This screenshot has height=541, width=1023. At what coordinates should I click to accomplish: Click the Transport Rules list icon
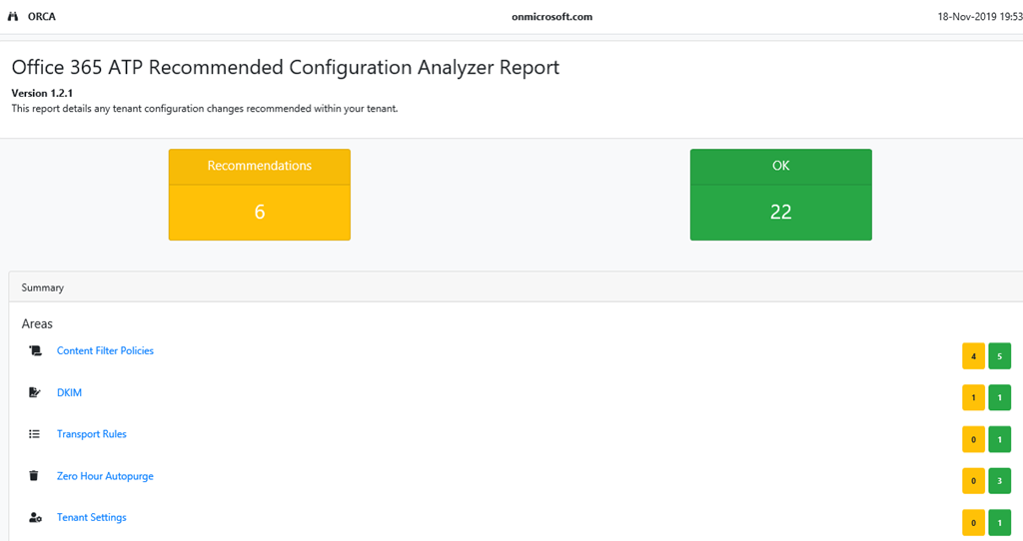[35, 434]
